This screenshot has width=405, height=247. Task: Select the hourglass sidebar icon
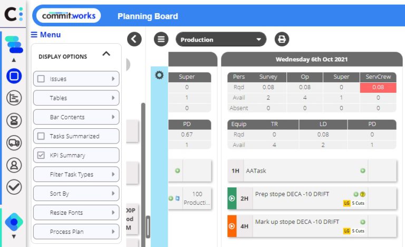point(14,120)
